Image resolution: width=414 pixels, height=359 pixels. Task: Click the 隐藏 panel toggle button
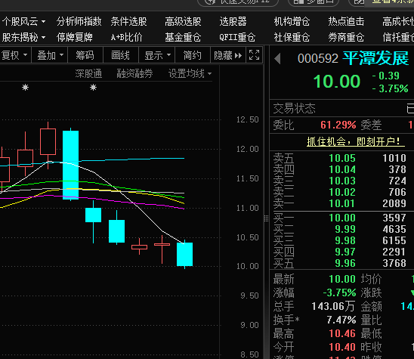point(228,55)
